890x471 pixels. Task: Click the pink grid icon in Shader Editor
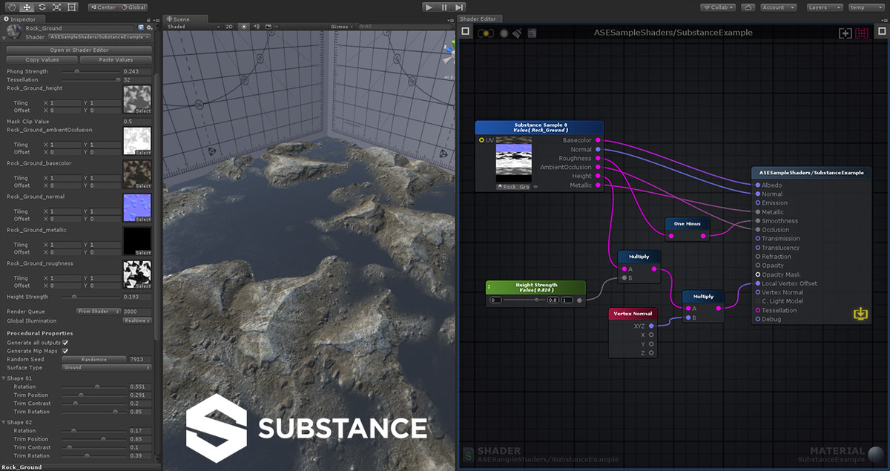click(862, 33)
